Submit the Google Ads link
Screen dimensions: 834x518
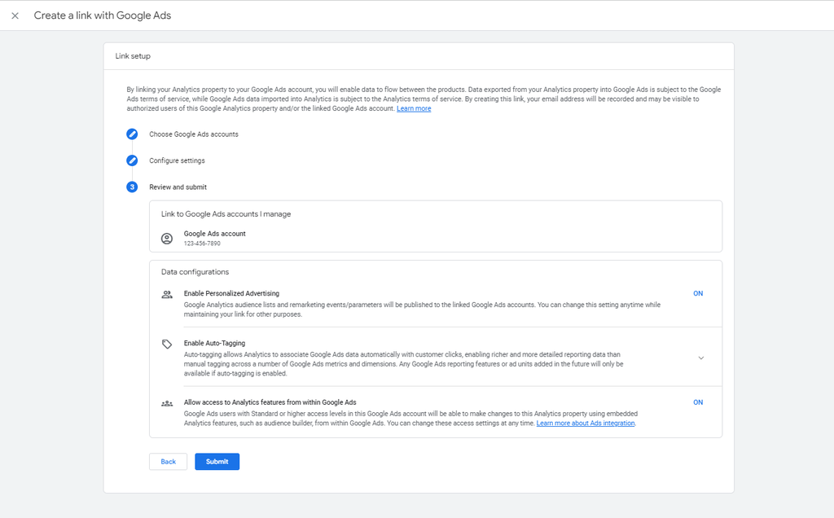click(x=217, y=461)
